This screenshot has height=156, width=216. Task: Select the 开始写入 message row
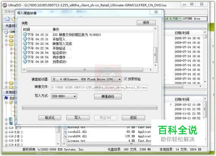(62, 39)
